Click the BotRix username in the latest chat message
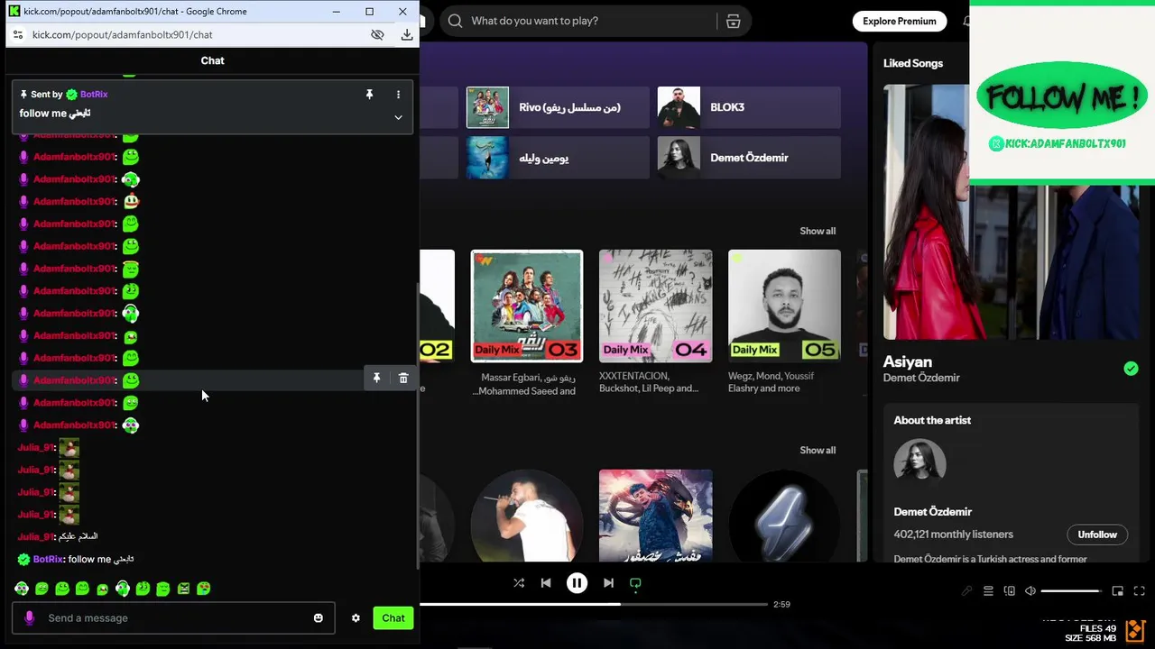1155x649 pixels. coord(48,559)
